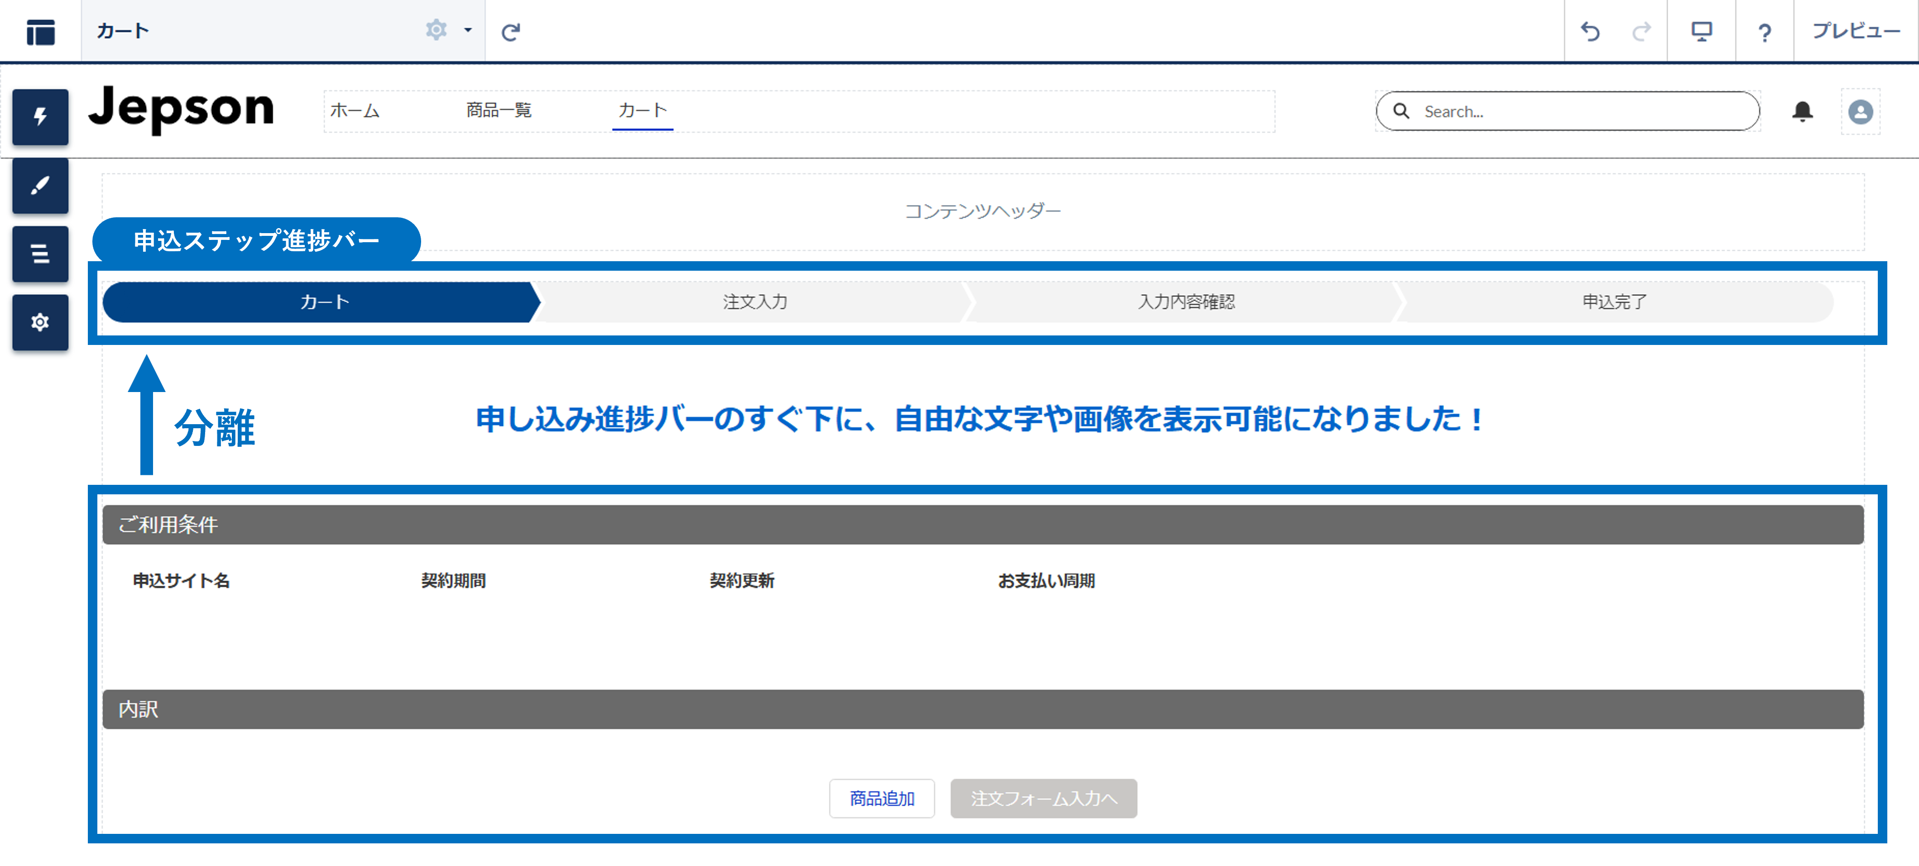
Task: Click the 申込サイト名 column label
Action: point(181,581)
